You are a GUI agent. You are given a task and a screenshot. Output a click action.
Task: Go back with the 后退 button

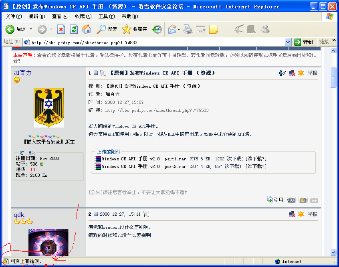click(16, 29)
